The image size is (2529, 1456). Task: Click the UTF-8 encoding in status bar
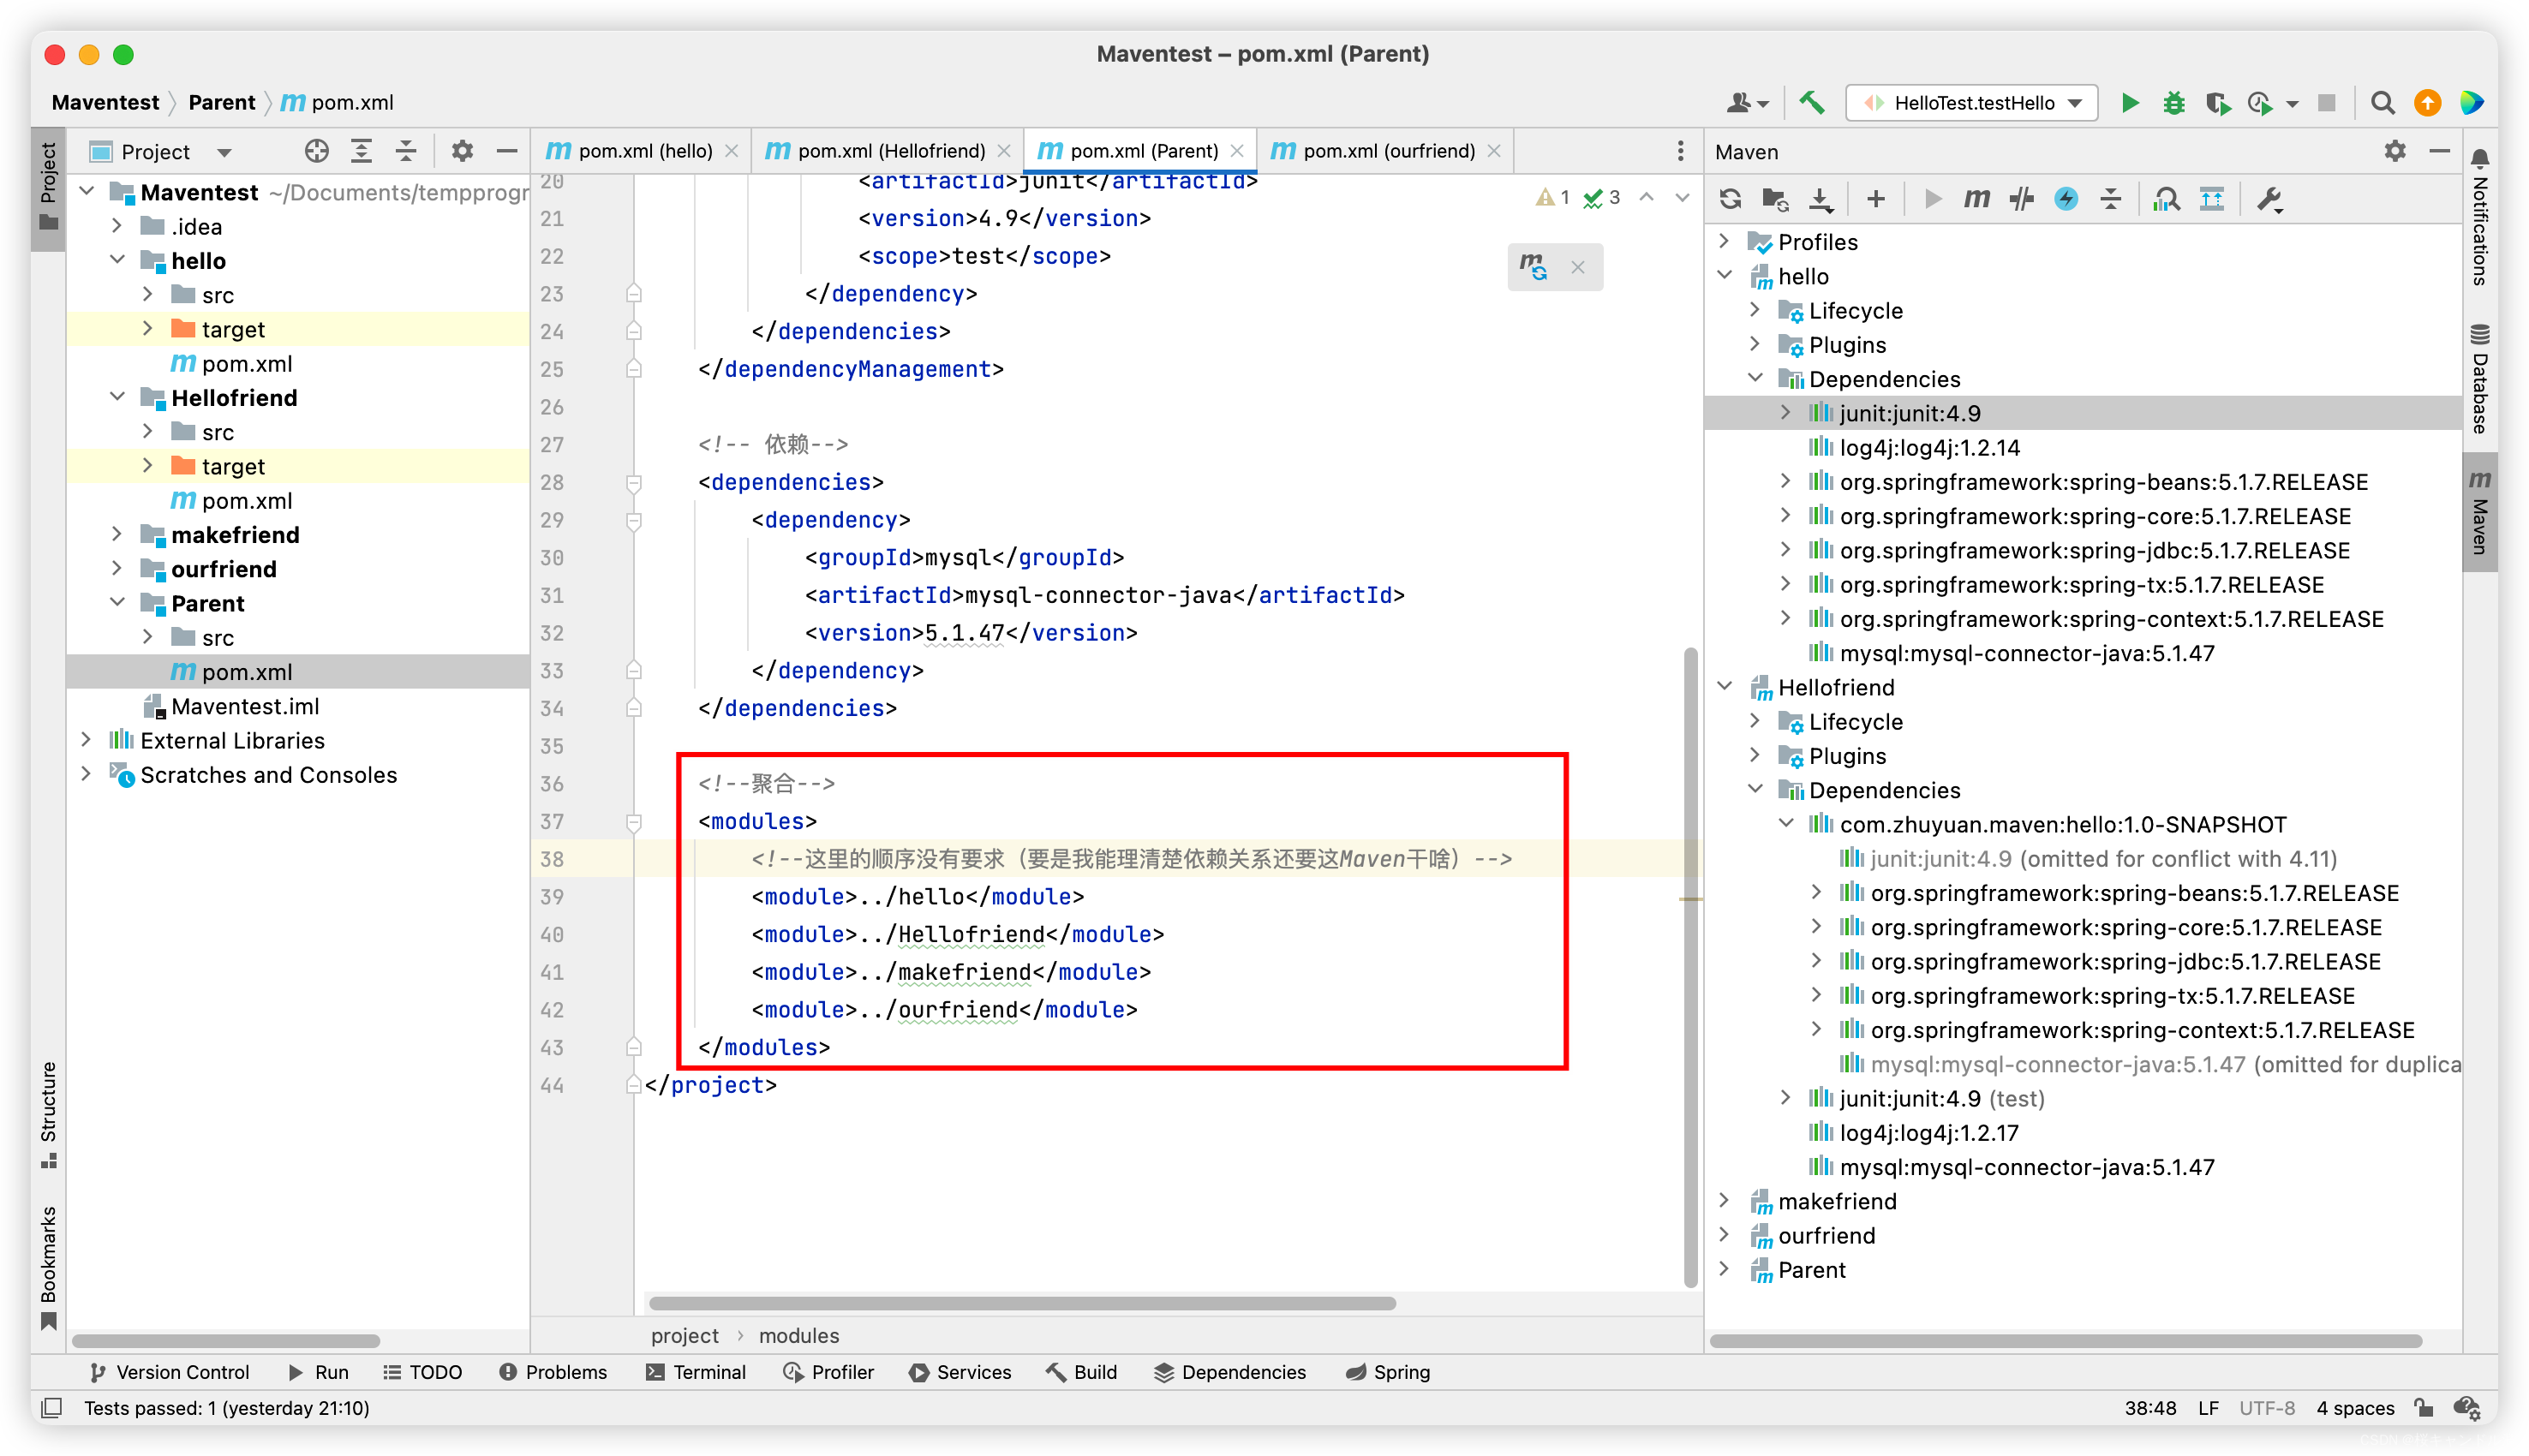coord(2266,1408)
